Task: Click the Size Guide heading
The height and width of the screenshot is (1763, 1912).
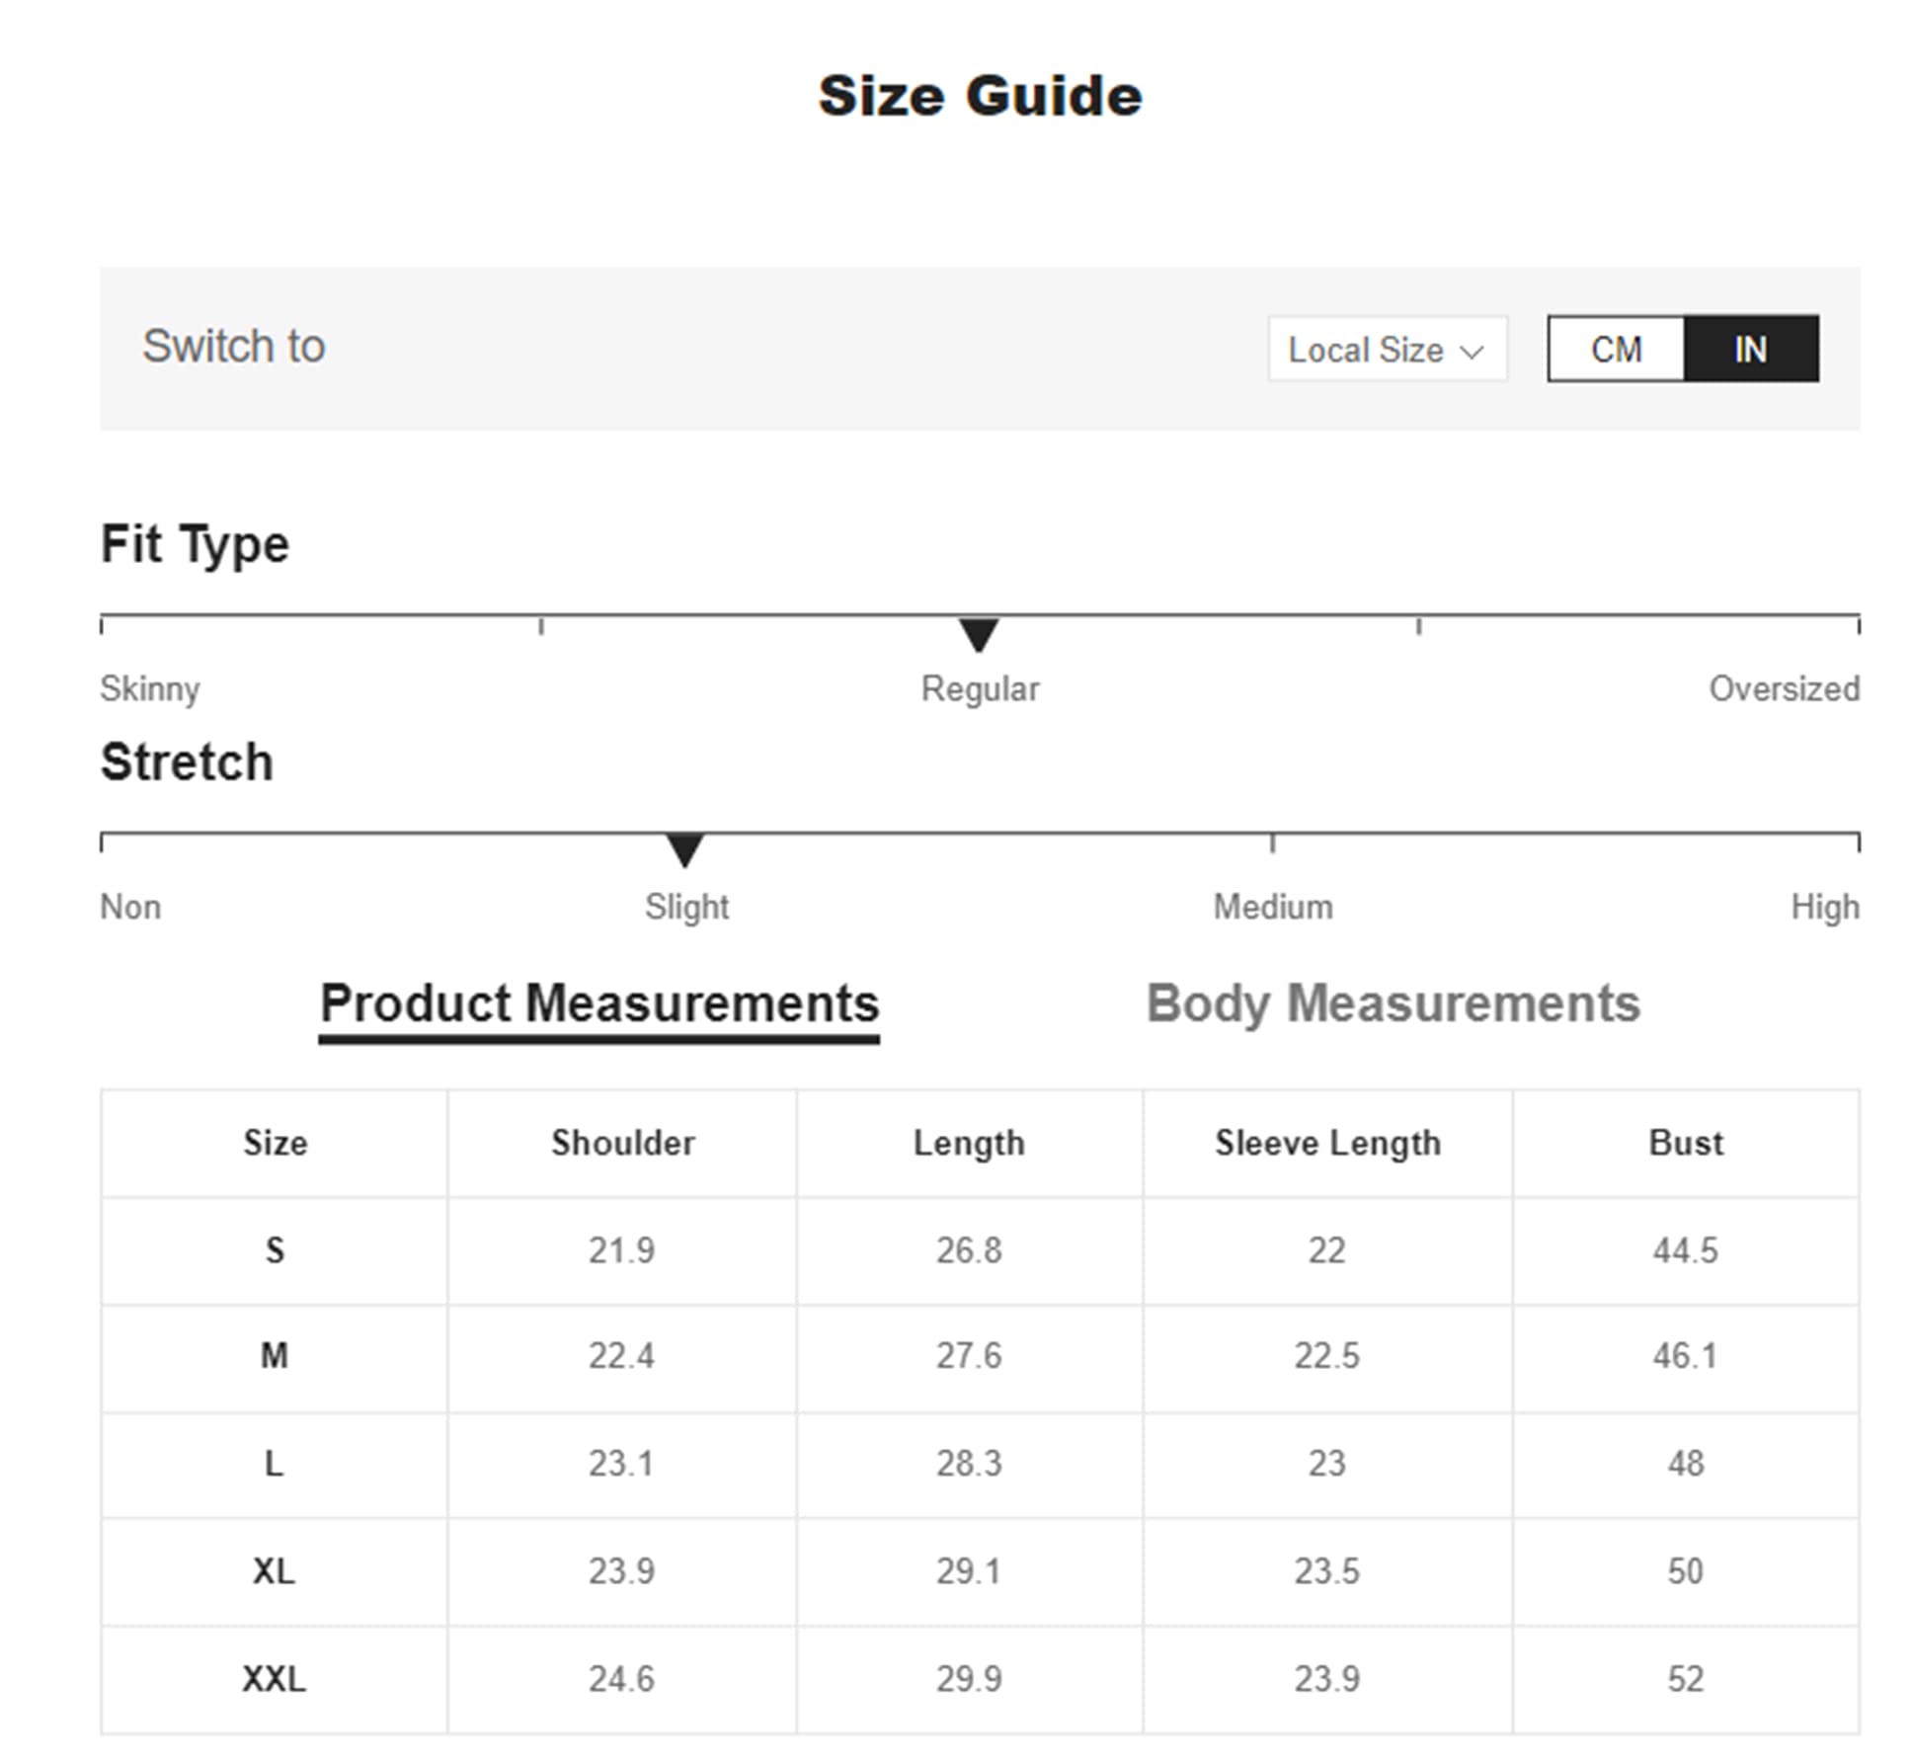Action: pos(980,97)
